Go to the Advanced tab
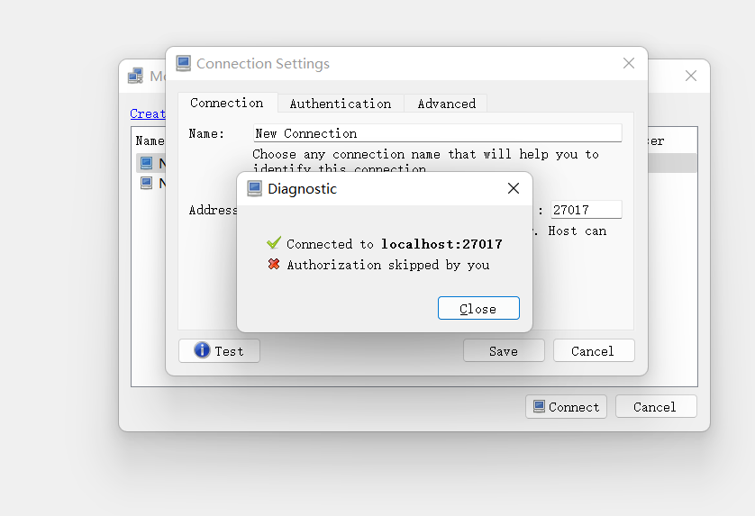Viewport: 755px width, 516px height. point(446,104)
